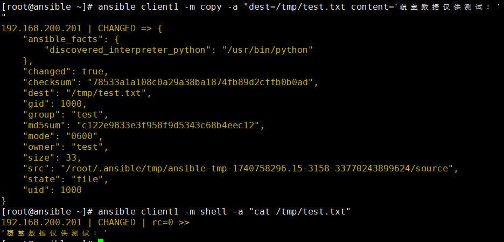The width and height of the screenshot is (504, 242).
Task: Click the "owner": "test" line
Action: (x=66, y=147)
